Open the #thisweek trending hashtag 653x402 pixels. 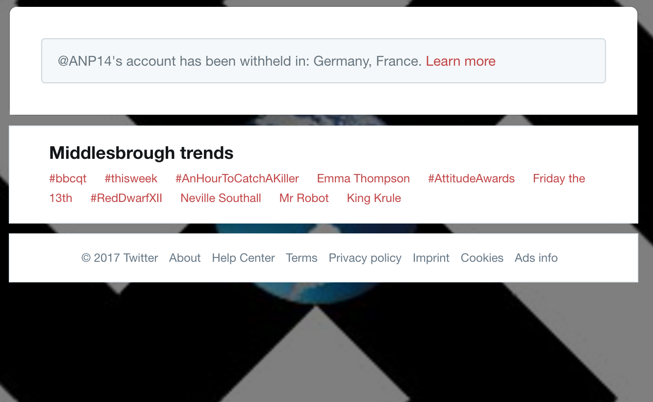[x=131, y=178]
